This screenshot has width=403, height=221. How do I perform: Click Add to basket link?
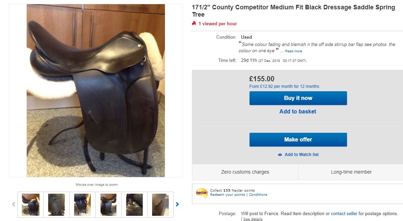pyautogui.click(x=298, y=111)
